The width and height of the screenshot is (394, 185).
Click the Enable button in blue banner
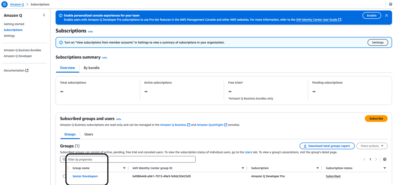(x=371, y=15)
